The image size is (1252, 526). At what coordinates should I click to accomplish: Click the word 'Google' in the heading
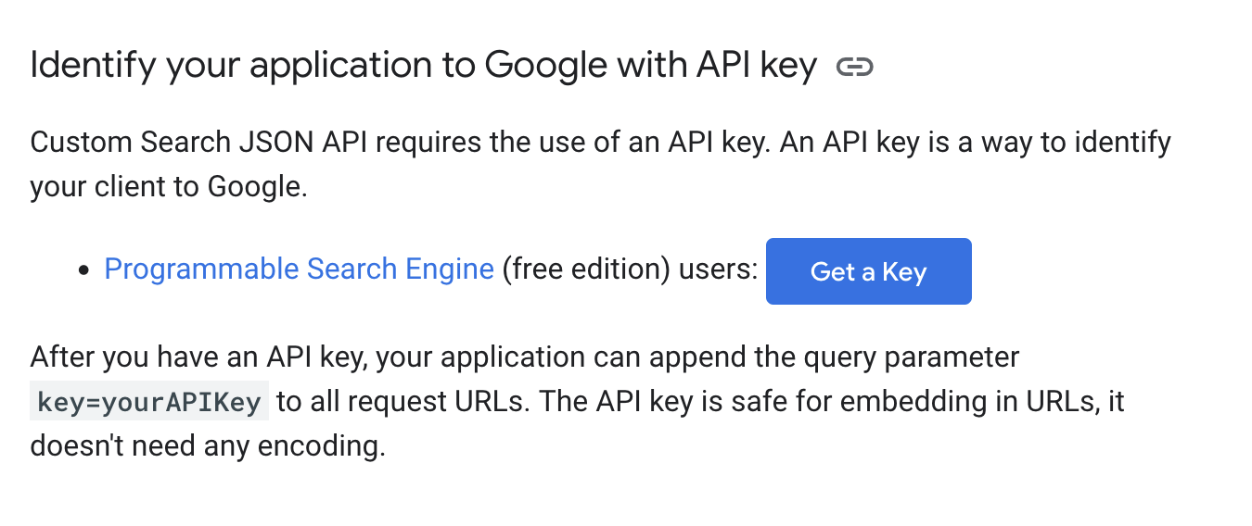(543, 67)
